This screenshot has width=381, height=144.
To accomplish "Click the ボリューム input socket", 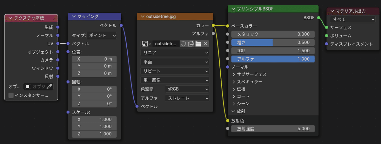I will (x=326, y=36).
